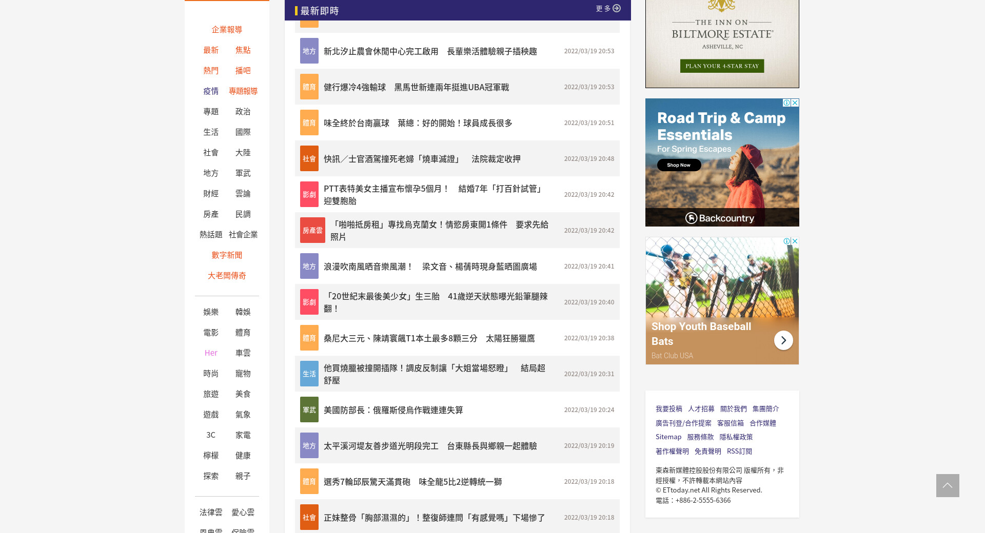Close the Road Trip & Camp ad

[x=795, y=103]
